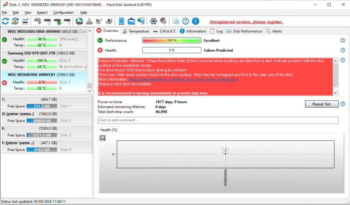
Task: Click the refresh icon with warning sign
Action: 15,21
